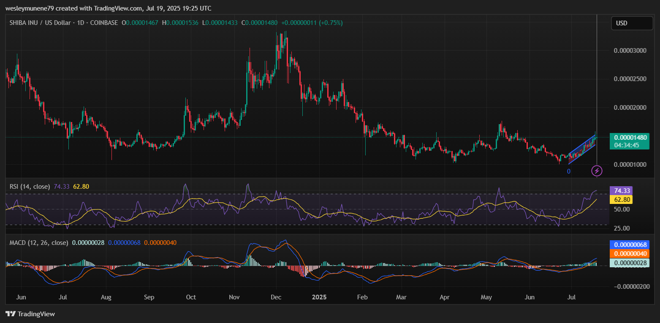The height and width of the screenshot is (323, 660).
Task: Select the RSI (14, close) indicator label
Action: pyautogui.click(x=30, y=186)
